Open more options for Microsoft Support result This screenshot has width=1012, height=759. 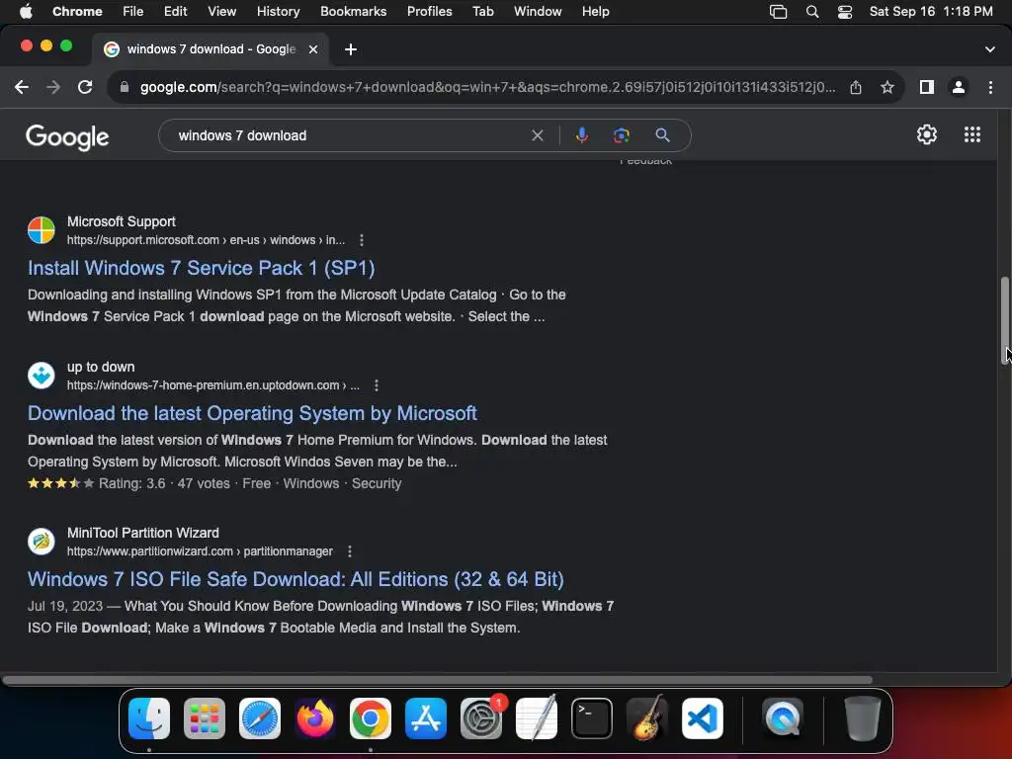(362, 240)
